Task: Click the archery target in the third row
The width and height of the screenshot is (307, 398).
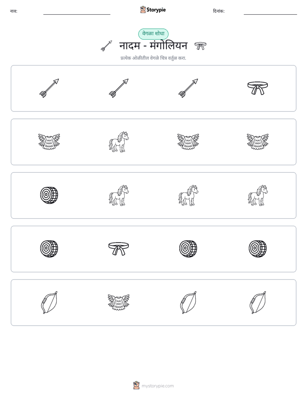Action: point(49,195)
